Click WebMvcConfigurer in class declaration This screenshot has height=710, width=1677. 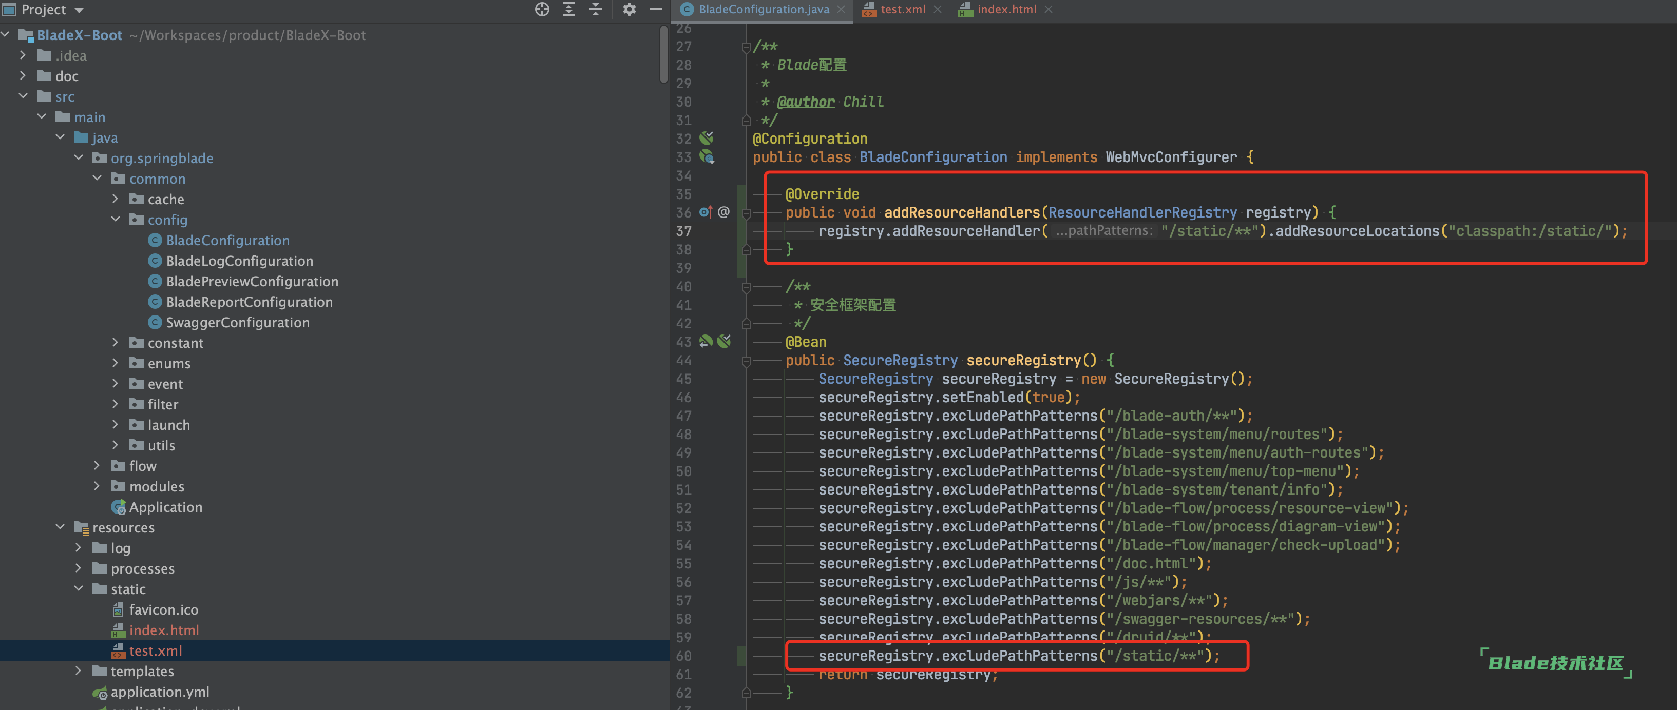coord(1171,156)
